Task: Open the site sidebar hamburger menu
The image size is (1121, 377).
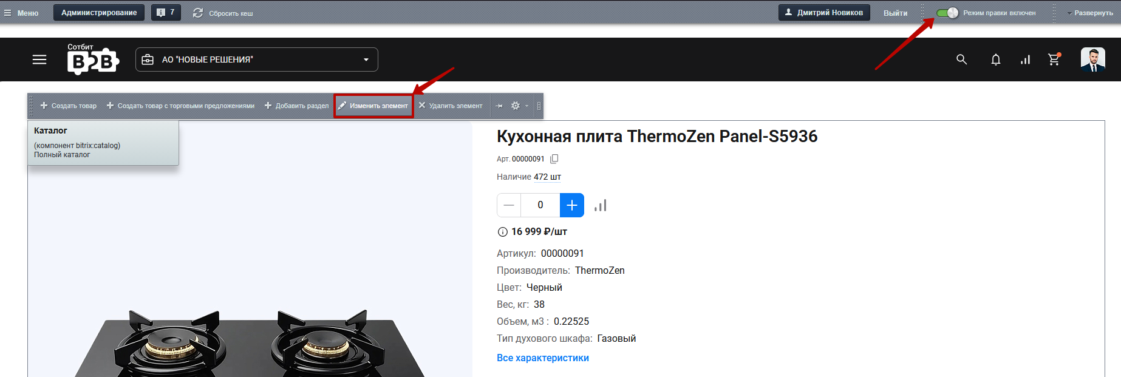Action: click(39, 59)
